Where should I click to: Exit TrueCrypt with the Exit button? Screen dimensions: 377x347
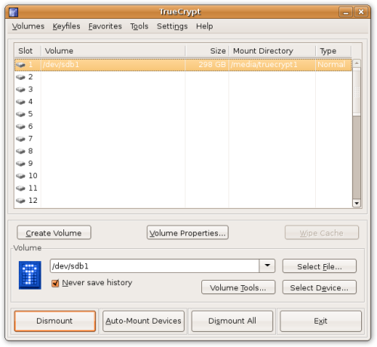tap(320, 321)
